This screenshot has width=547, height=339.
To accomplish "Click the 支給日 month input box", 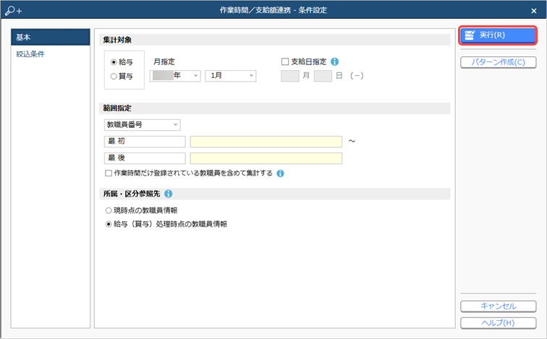I will (x=290, y=76).
